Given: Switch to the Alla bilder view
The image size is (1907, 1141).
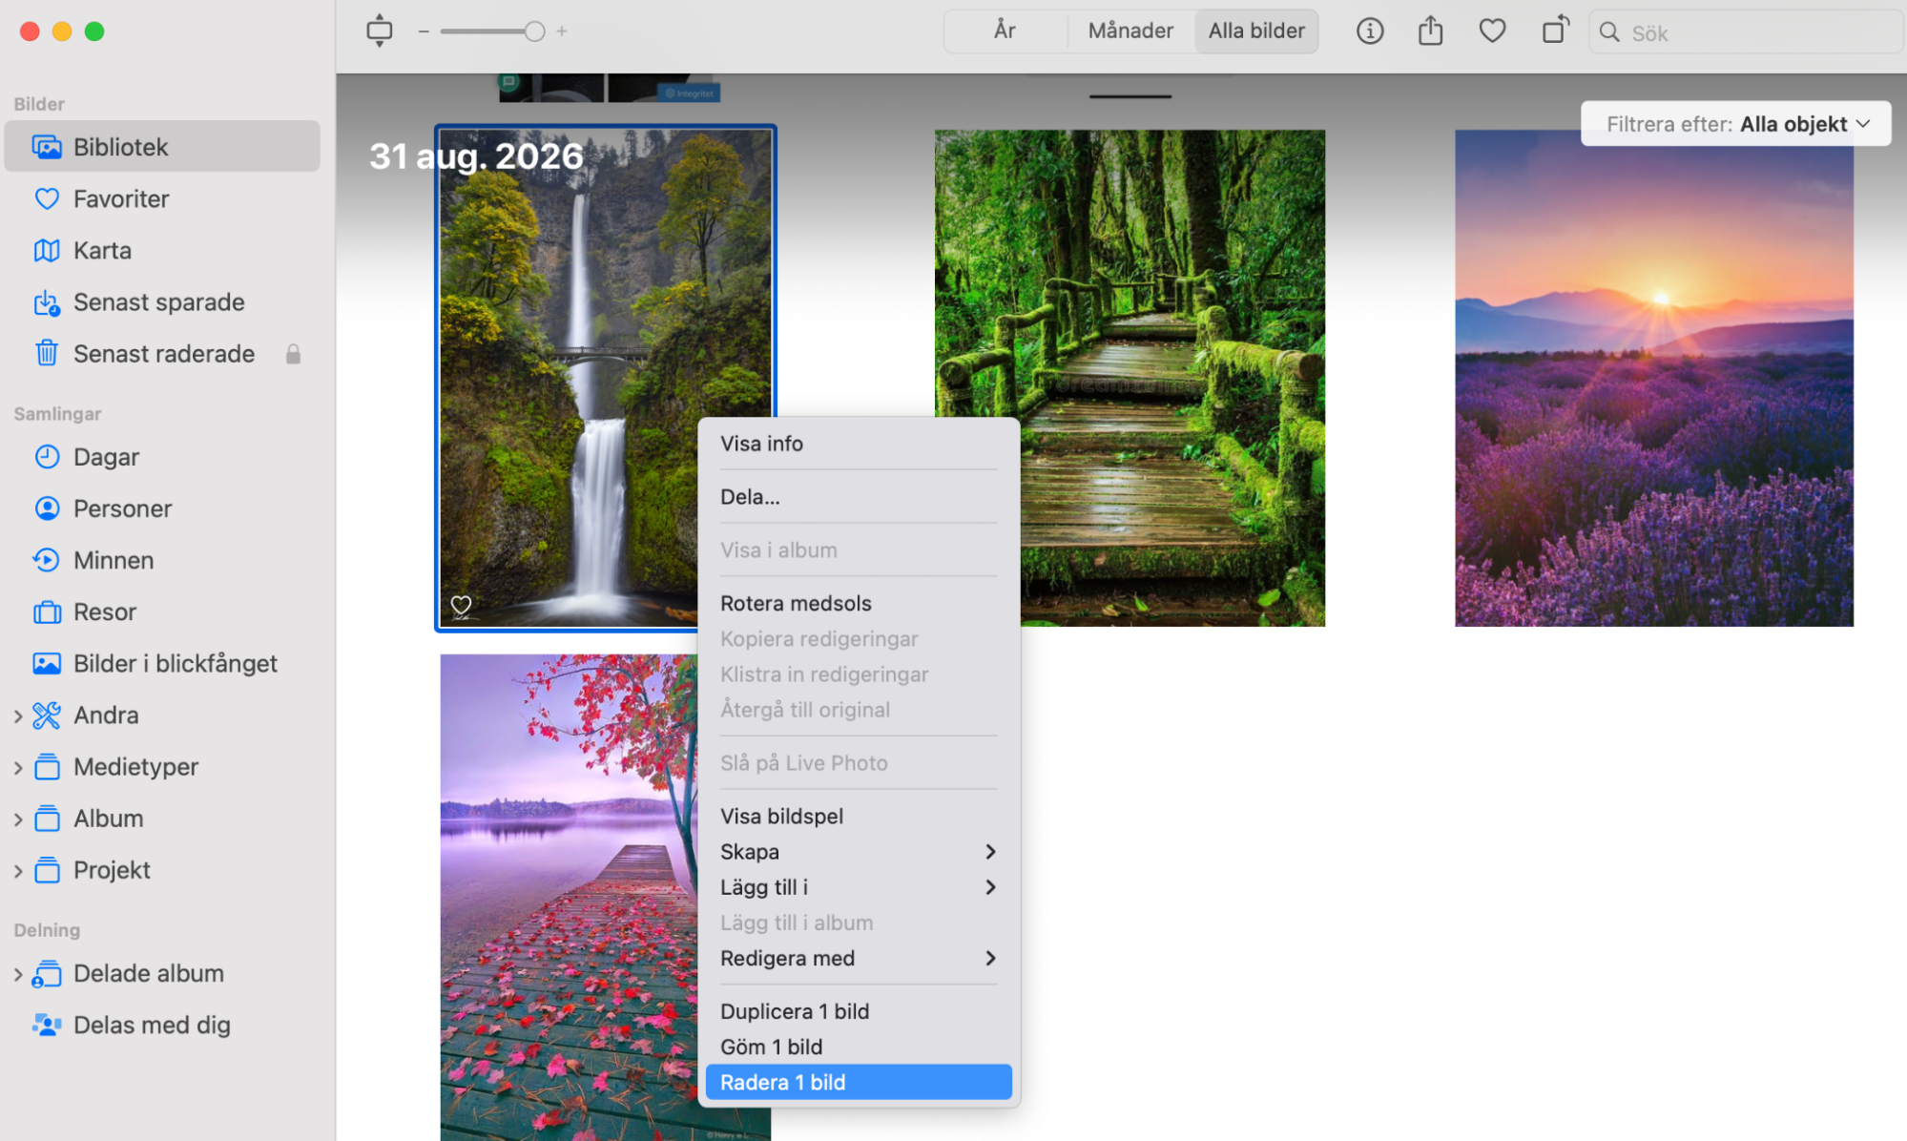Looking at the screenshot, I should pyautogui.click(x=1256, y=31).
